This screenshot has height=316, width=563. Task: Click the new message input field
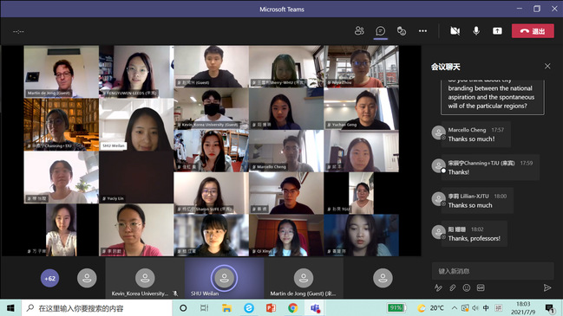coord(493,271)
